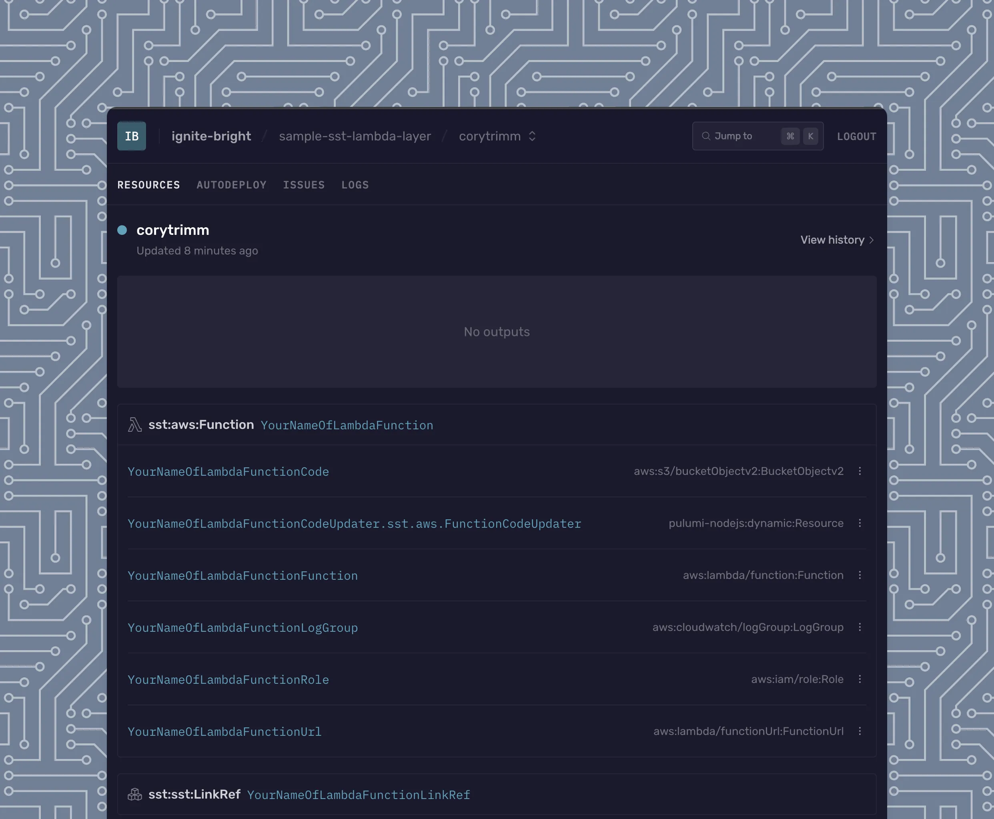Viewport: 994px width, 819px height.
Task: Select the ISSUES tab
Action: click(x=304, y=184)
